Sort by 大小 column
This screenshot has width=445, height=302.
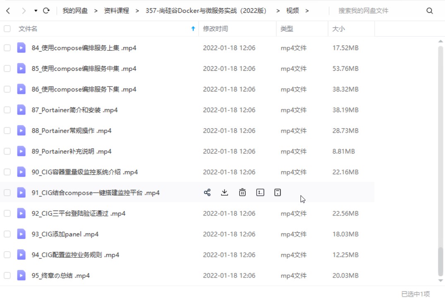(x=338, y=29)
